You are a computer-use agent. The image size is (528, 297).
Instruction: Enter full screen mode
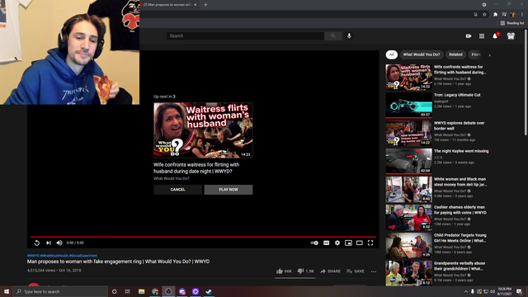(370, 243)
